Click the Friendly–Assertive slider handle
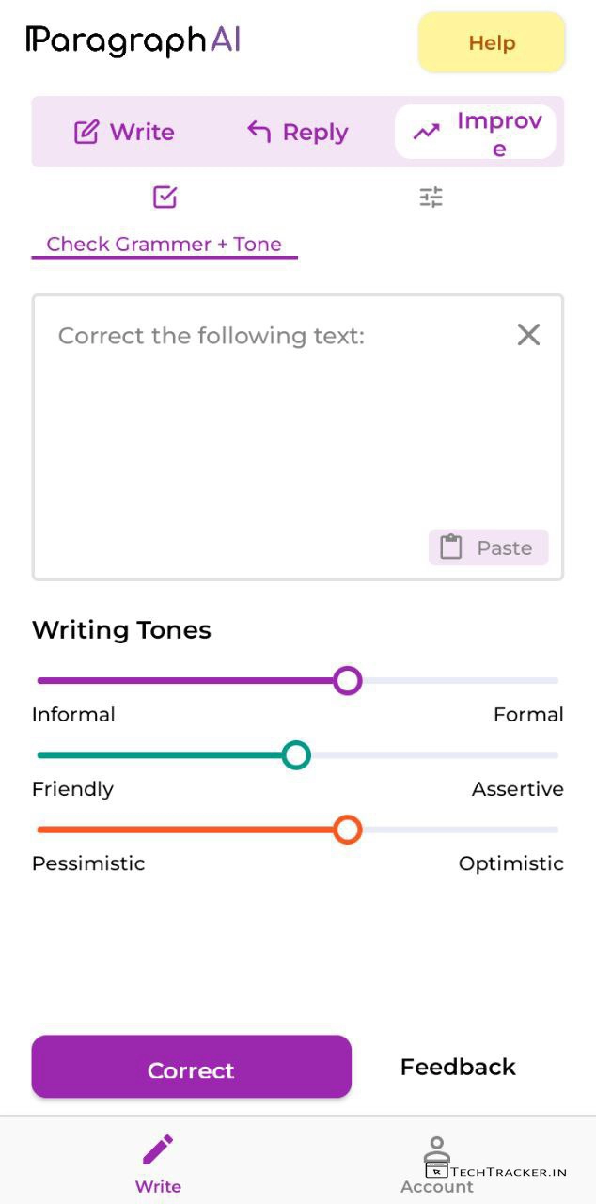 pyautogui.click(x=296, y=754)
